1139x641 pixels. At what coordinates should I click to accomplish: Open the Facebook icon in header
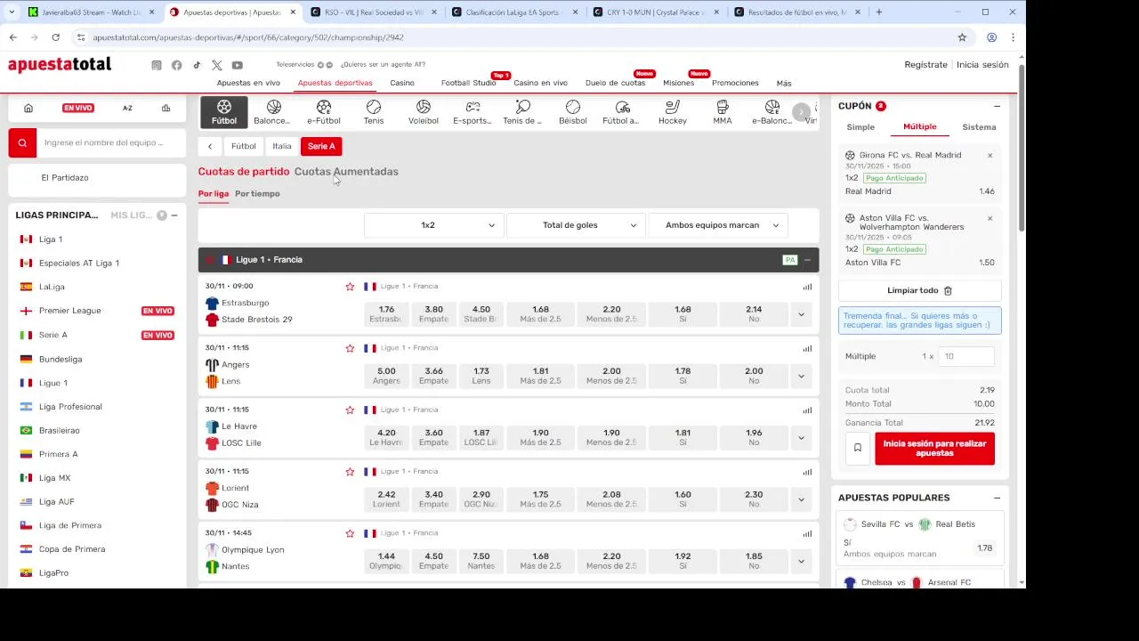point(176,65)
